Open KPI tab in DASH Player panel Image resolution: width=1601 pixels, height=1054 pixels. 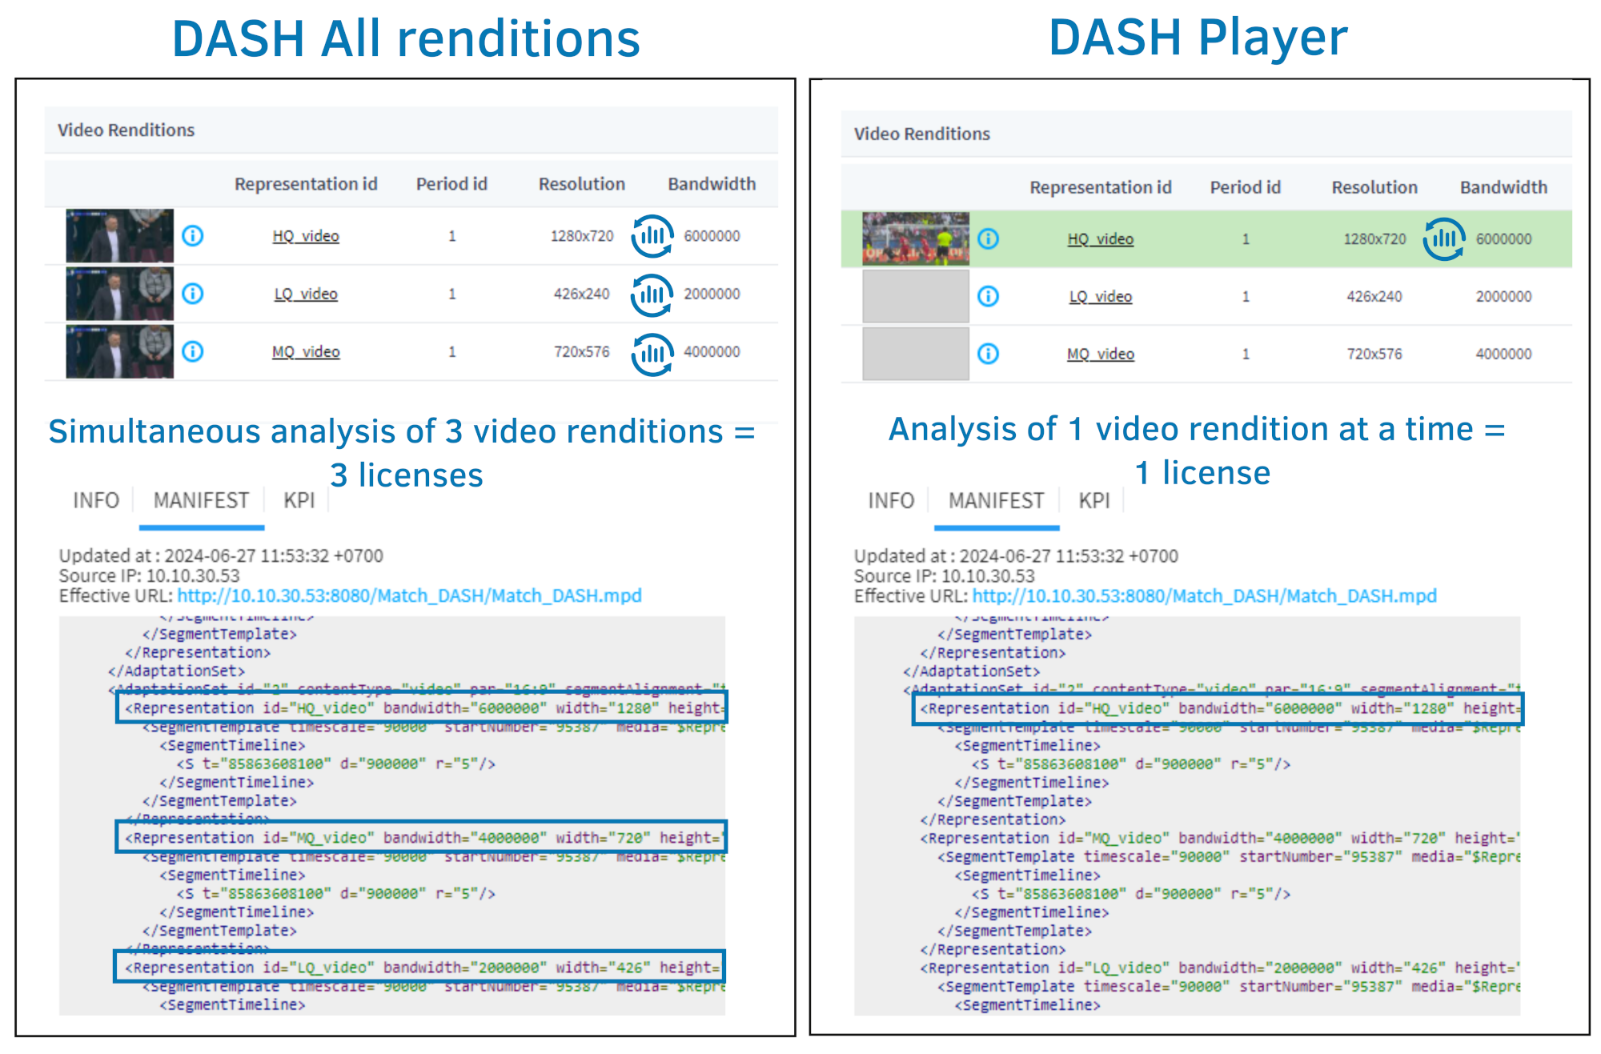[1093, 501]
